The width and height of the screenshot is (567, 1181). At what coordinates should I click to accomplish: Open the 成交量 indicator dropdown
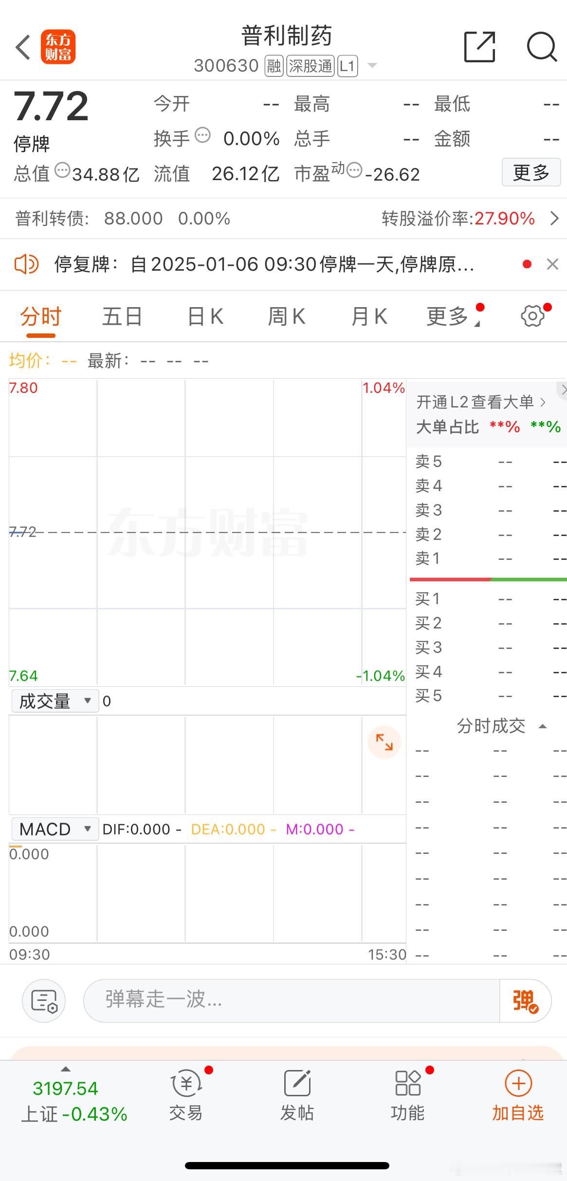coord(55,701)
